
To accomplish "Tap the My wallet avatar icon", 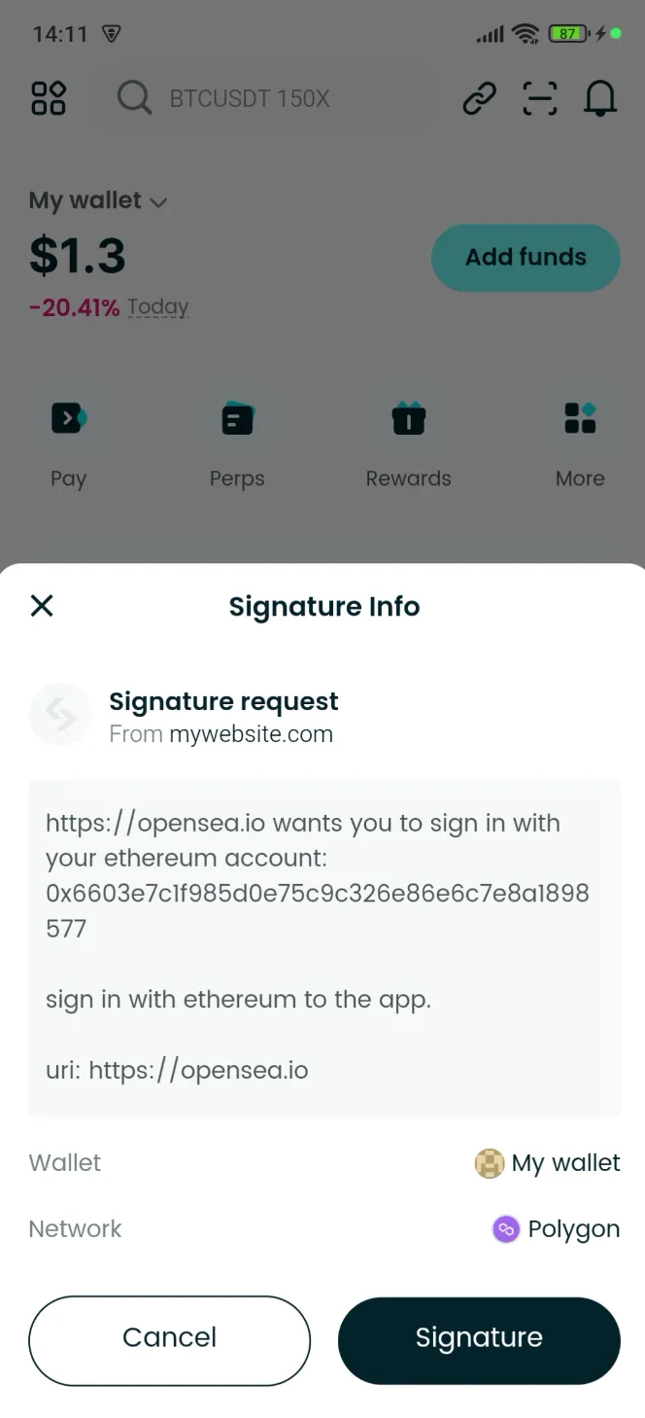I will click(490, 1163).
